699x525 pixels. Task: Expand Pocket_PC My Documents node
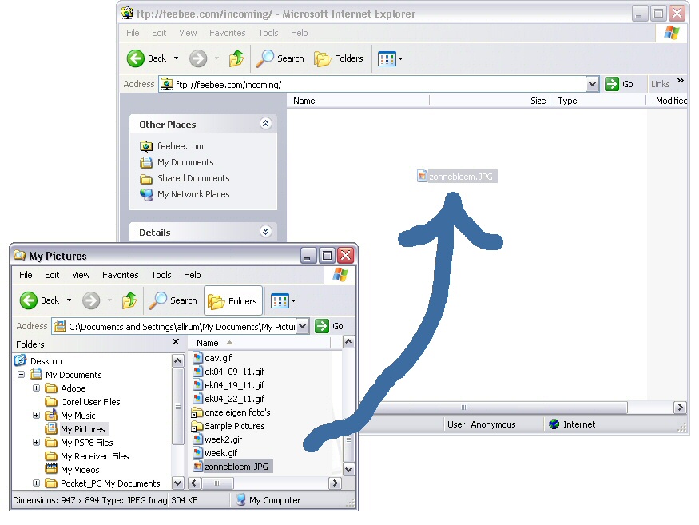pyautogui.click(x=37, y=483)
